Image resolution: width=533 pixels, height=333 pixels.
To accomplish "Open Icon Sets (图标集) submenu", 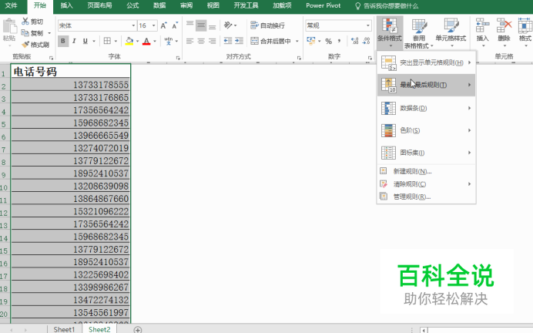I will coord(426,153).
